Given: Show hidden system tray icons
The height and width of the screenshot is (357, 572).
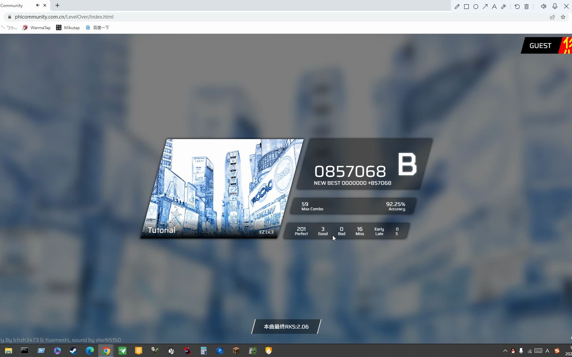Looking at the screenshot, I should tap(505, 351).
